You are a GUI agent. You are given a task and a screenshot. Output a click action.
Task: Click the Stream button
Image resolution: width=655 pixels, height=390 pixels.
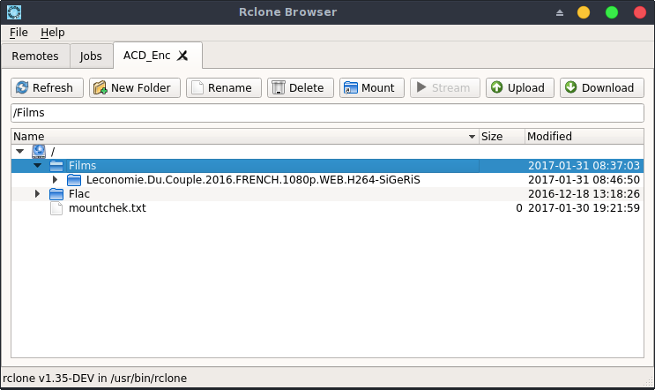pyautogui.click(x=445, y=87)
